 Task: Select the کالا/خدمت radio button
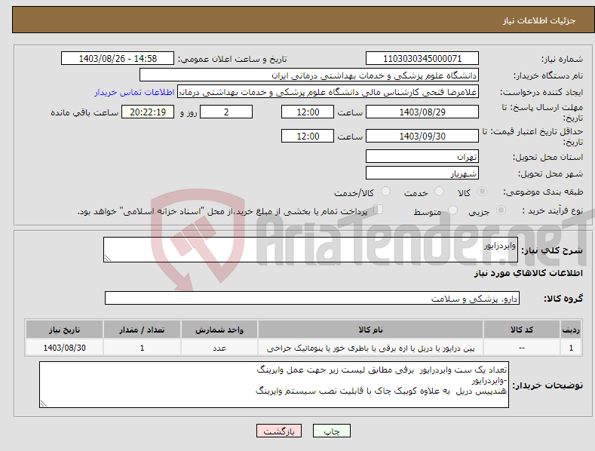point(385,192)
